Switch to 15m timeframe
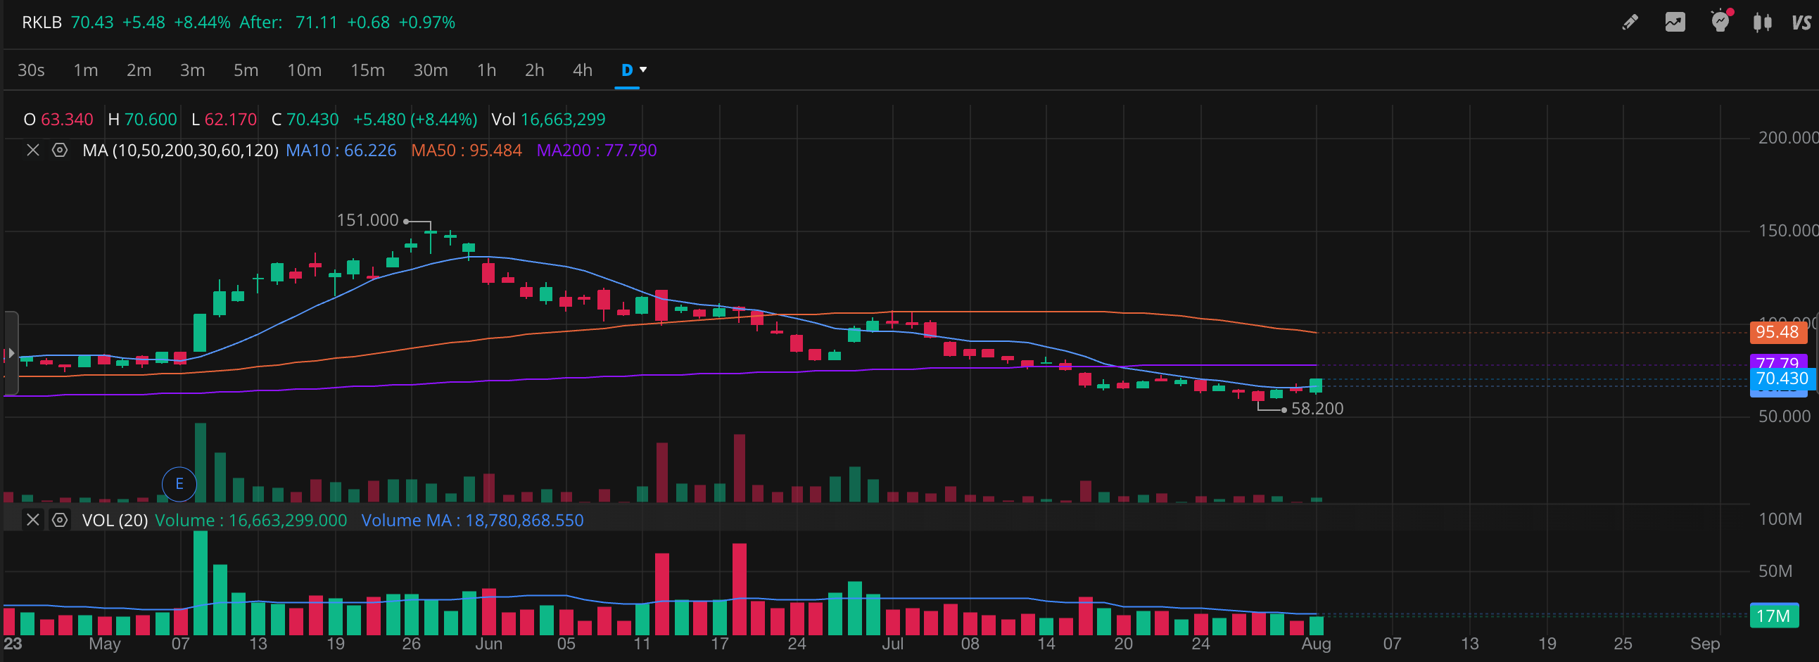The width and height of the screenshot is (1819, 662). (368, 70)
